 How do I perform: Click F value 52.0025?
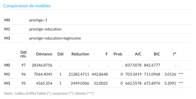(x=101, y=83)
